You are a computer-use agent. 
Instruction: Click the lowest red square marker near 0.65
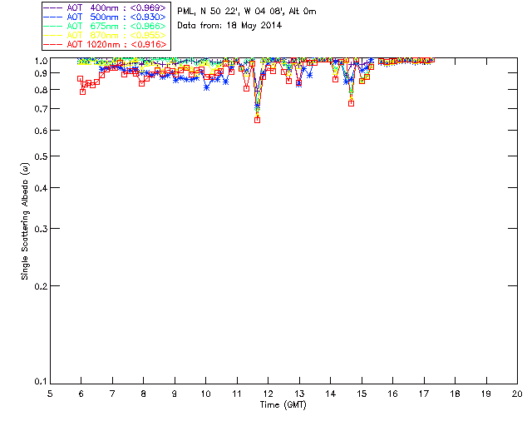[x=257, y=120]
